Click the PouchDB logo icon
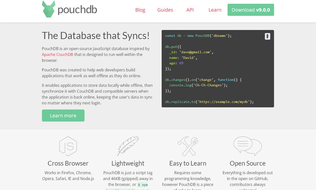The width and height of the screenshot is (316, 190). pos(49,9)
